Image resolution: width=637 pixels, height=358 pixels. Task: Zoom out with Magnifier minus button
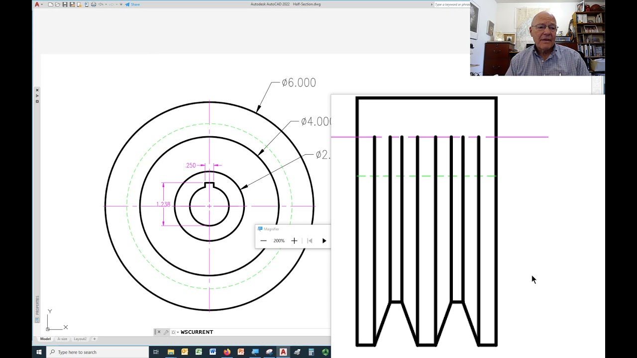264,241
